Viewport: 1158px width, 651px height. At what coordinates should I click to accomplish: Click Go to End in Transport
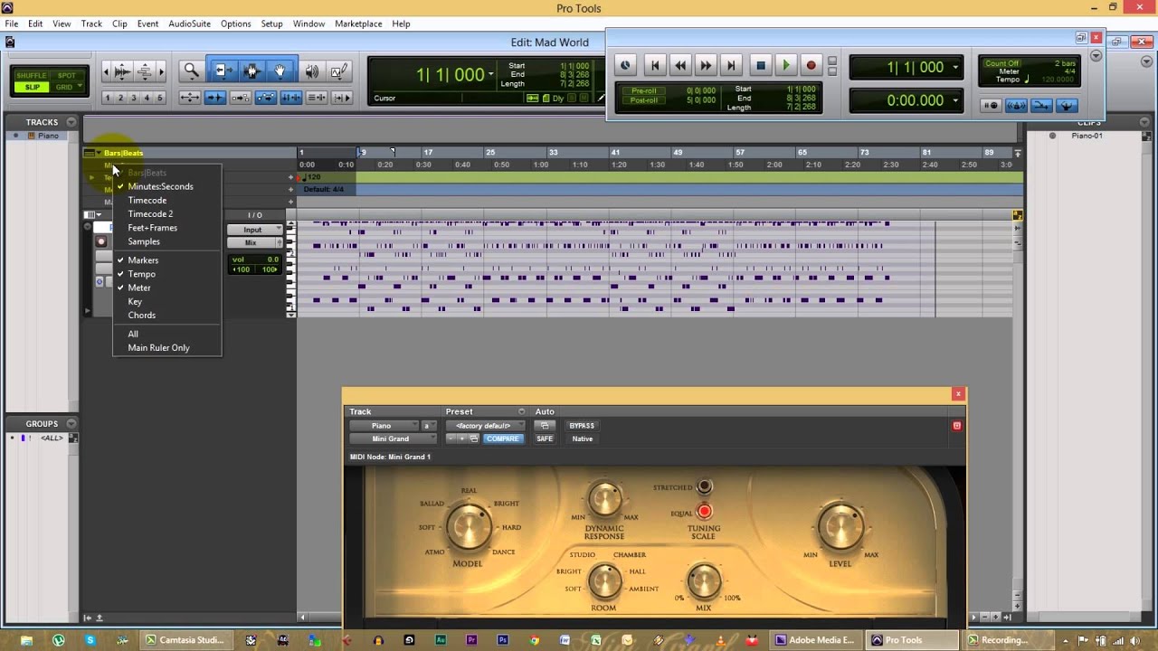click(x=731, y=65)
